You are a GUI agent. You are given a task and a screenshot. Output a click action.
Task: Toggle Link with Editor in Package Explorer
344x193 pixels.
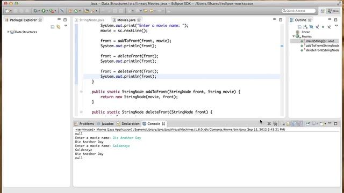(59, 27)
